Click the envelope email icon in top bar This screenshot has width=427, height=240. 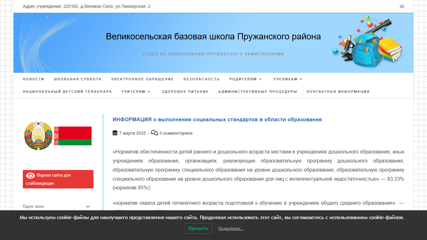(x=402, y=6)
